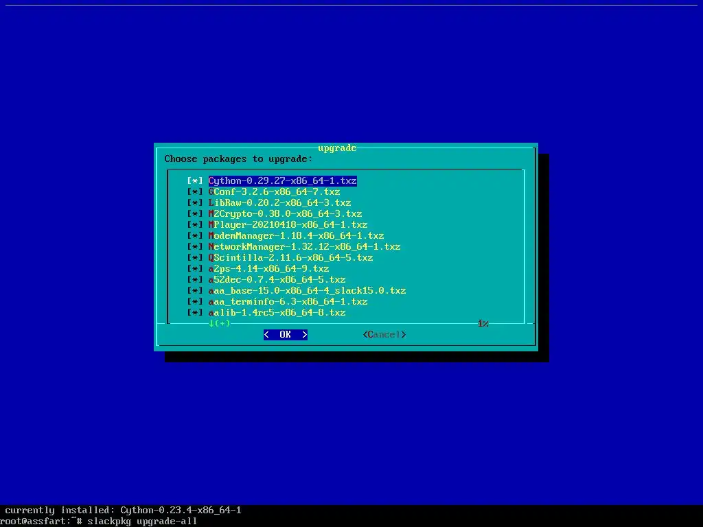This screenshot has width=703, height=527.
Task: Deselect the M2Crypto-0.38.0 checkbox
Action: 195,214
